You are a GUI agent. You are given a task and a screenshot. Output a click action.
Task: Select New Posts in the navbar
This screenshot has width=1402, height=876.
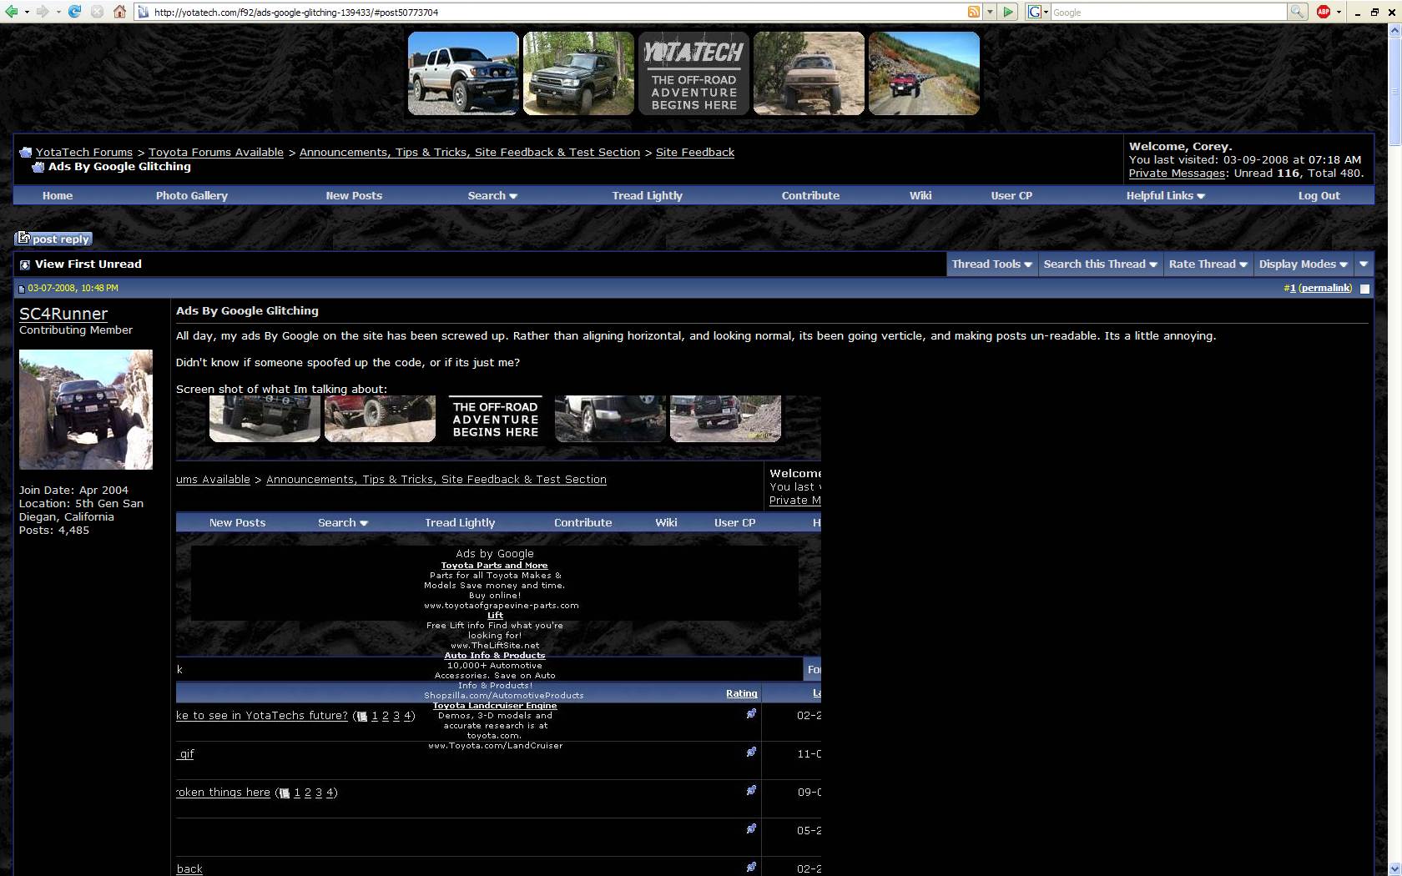pos(354,195)
